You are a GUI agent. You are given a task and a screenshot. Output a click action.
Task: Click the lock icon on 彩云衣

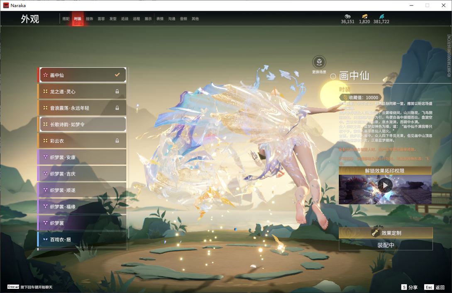pyautogui.click(x=117, y=141)
